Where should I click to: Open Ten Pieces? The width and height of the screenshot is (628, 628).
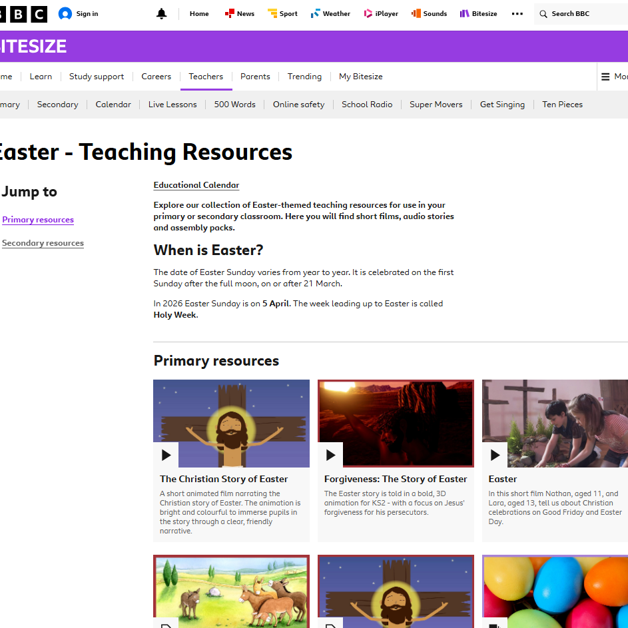click(x=562, y=105)
